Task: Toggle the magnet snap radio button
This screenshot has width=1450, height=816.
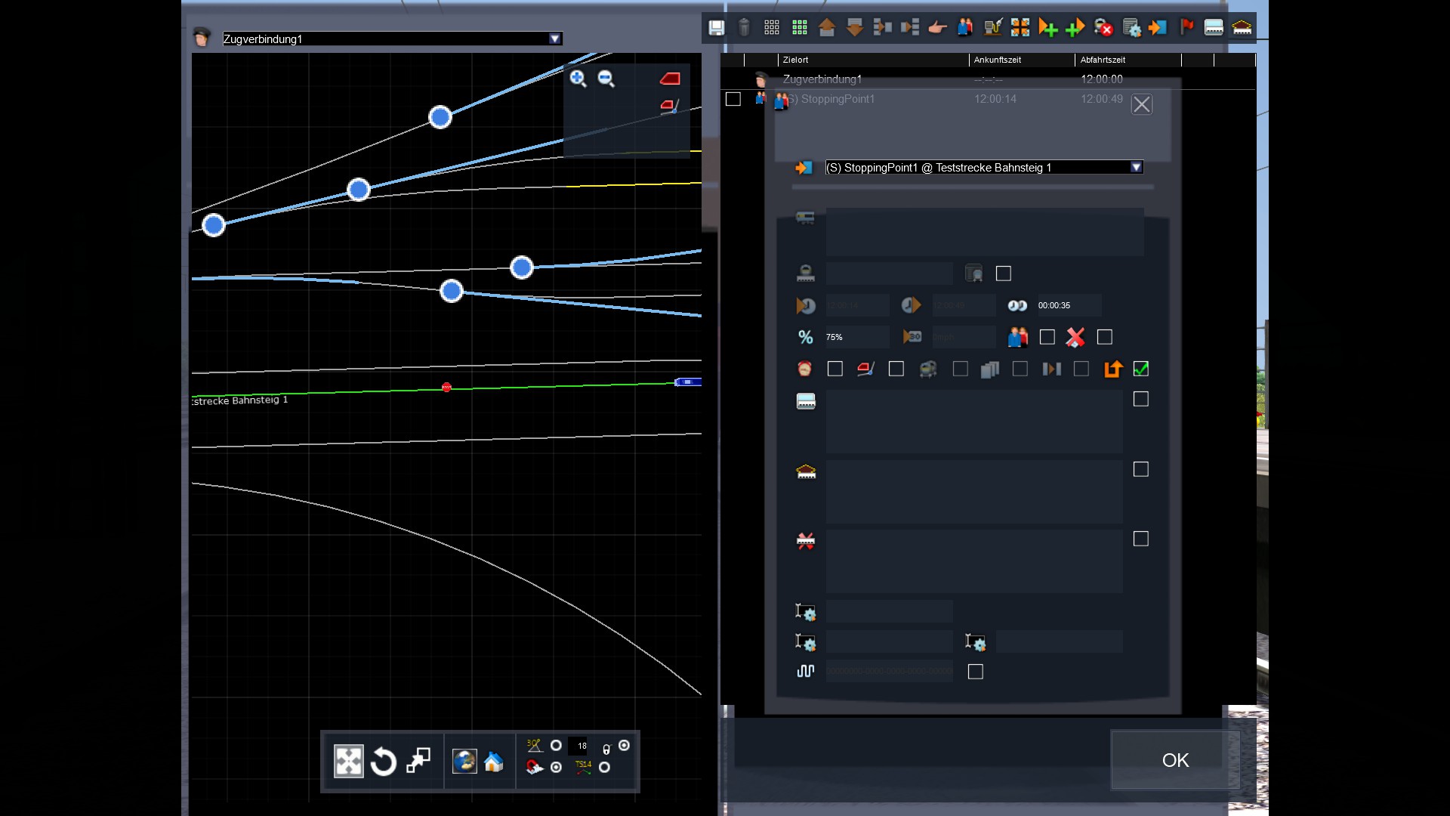Action: [557, 768]
